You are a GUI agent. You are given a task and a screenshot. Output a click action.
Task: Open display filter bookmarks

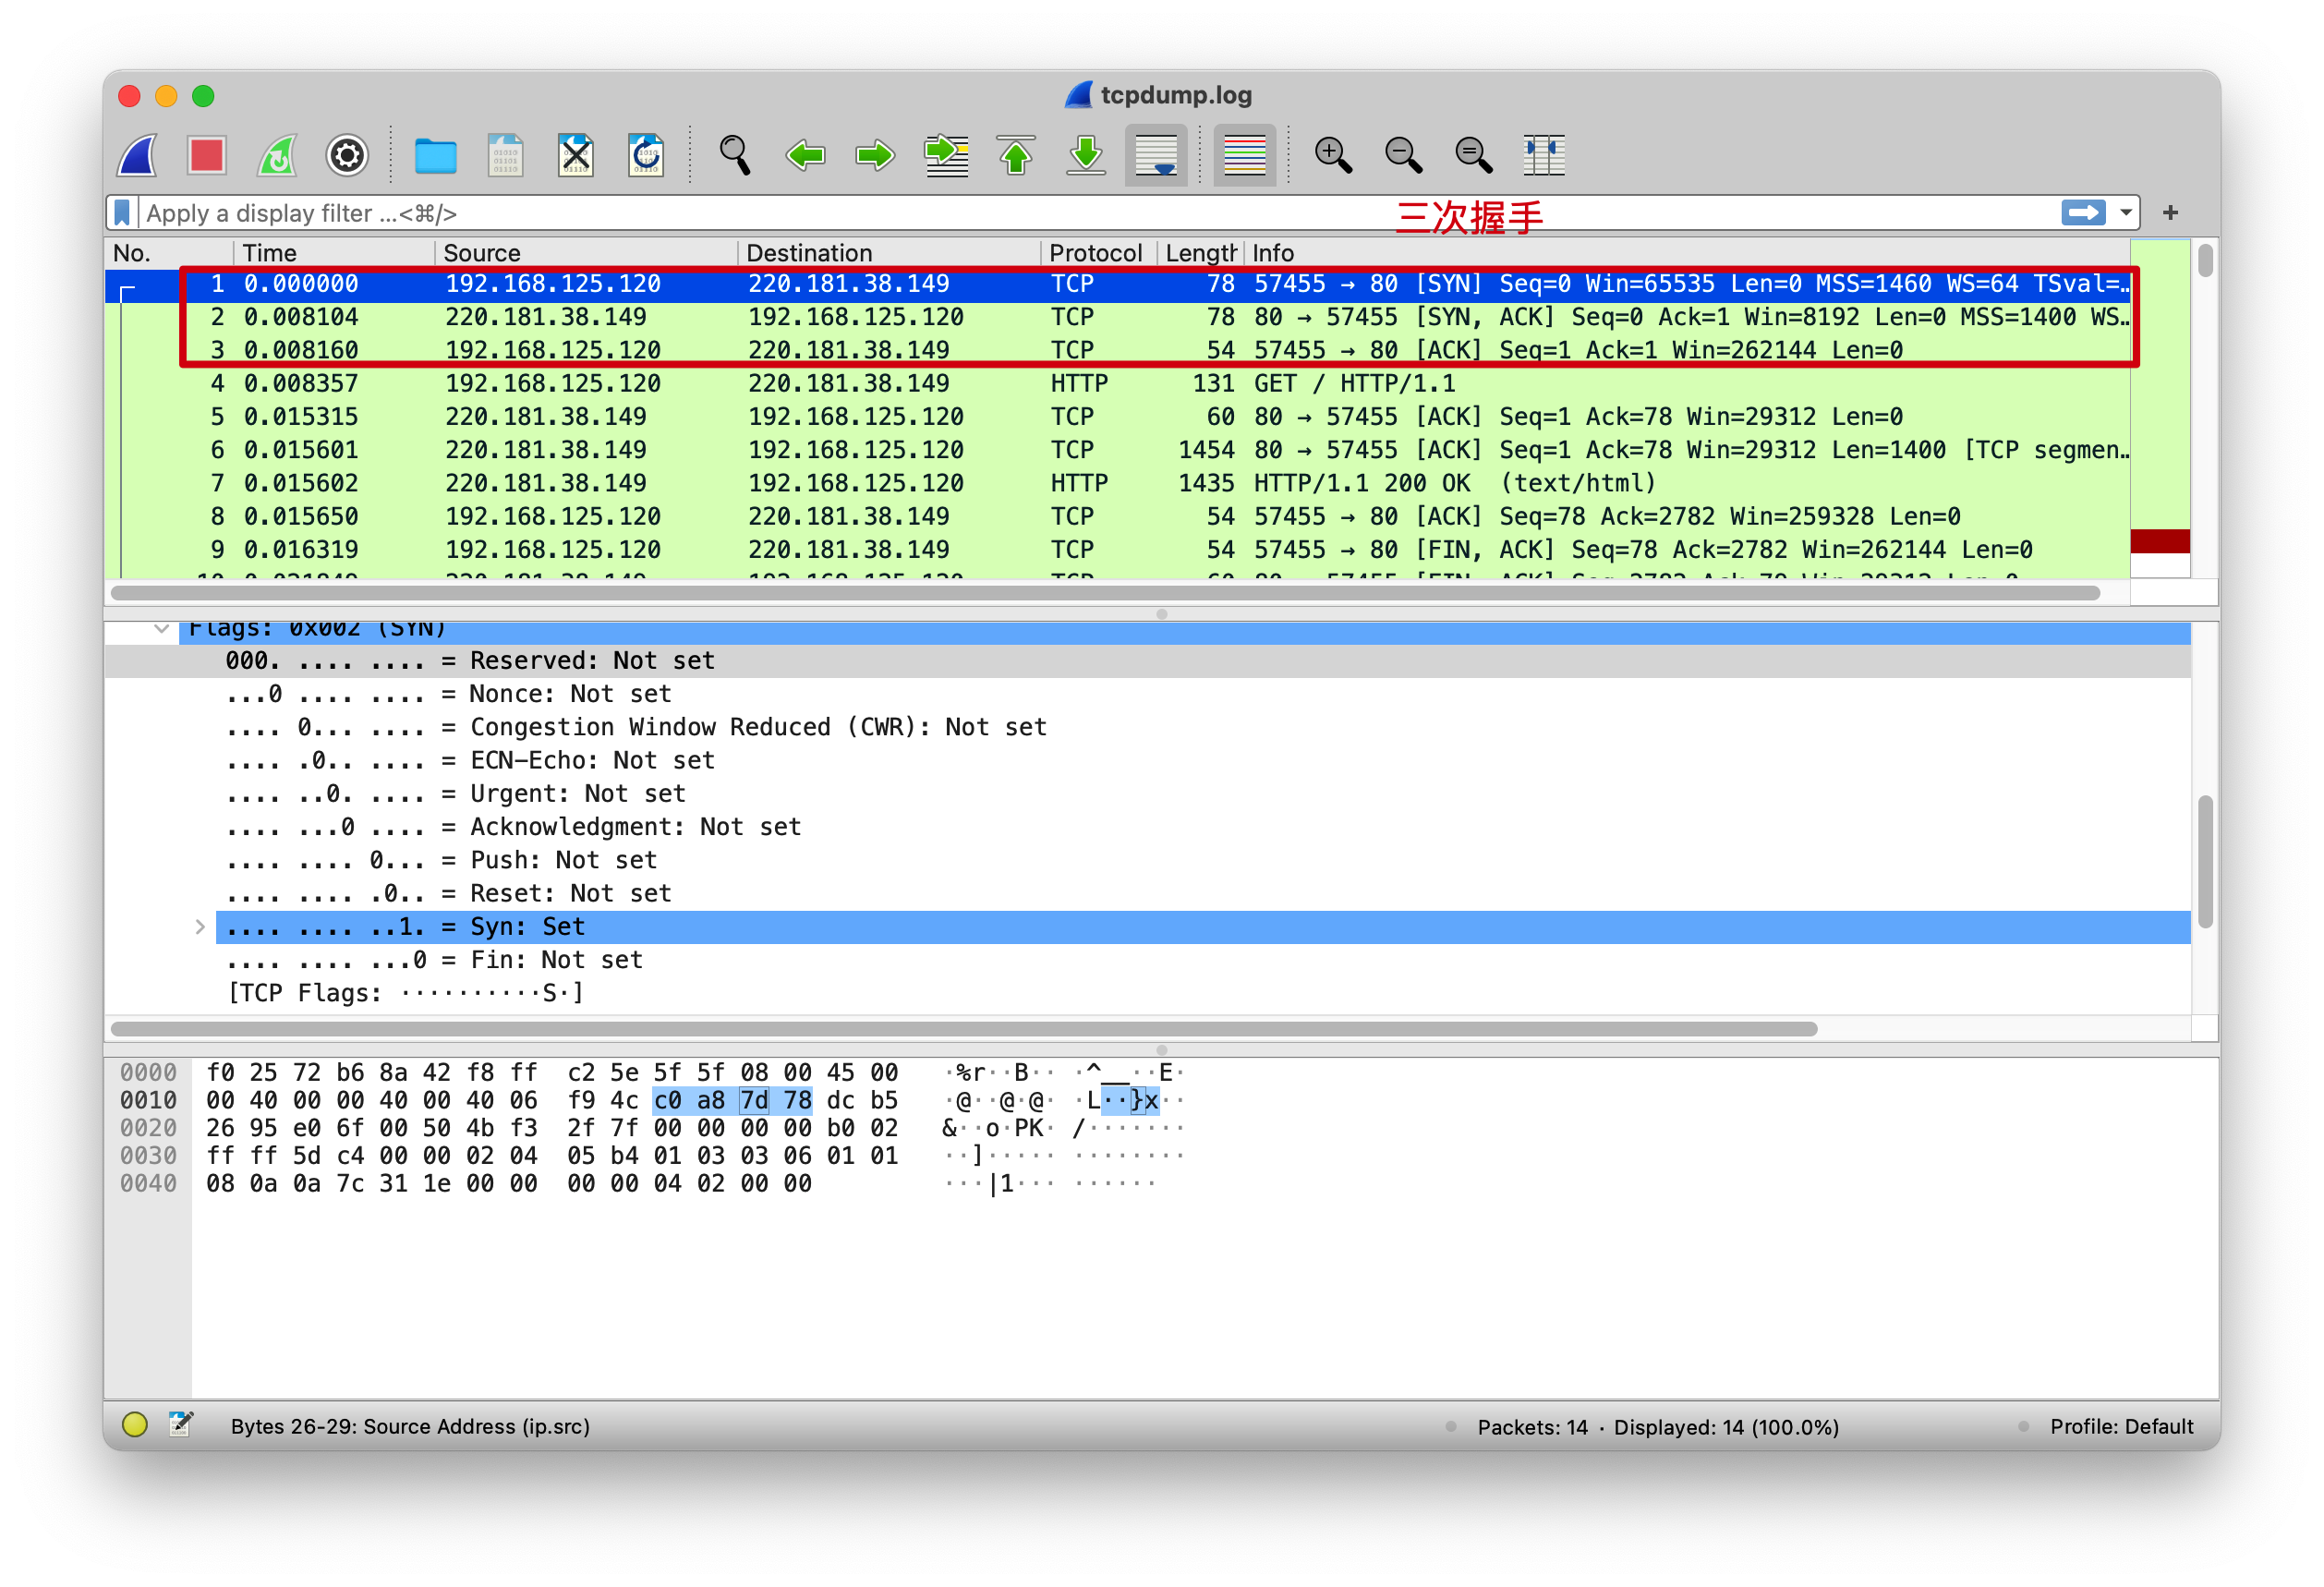pyautogui.click(x=122, y=213)
